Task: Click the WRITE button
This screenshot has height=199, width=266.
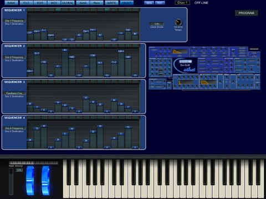Action: pos(111,3)
